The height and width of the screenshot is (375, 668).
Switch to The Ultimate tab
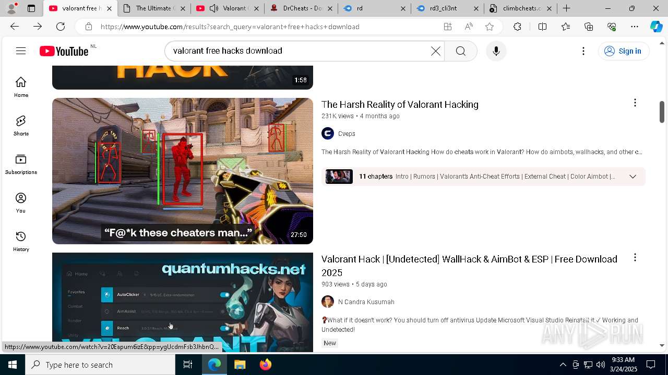point(153,8)
